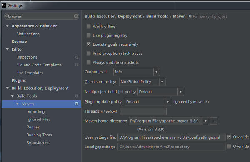Image resolution: width=250 pixels, height=162 pixels.
Task: Collapse the Build Tools node
Action: [12, 96]
